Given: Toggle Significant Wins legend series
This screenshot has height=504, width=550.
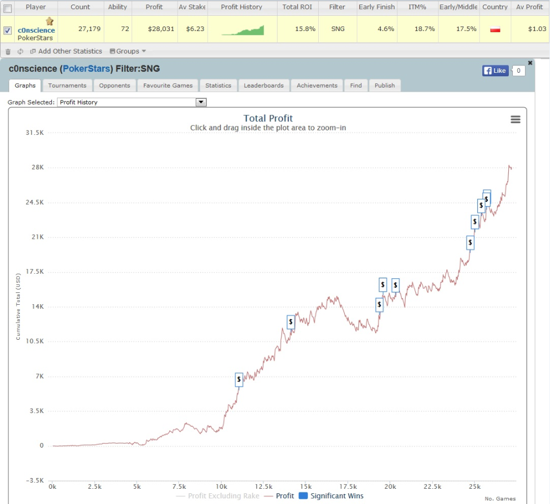Looking at the screenshot, I should tap(331, 496).
